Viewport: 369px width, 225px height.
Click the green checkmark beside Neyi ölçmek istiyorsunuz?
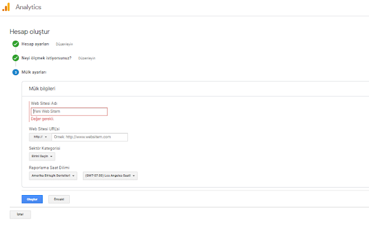[16, 58]
